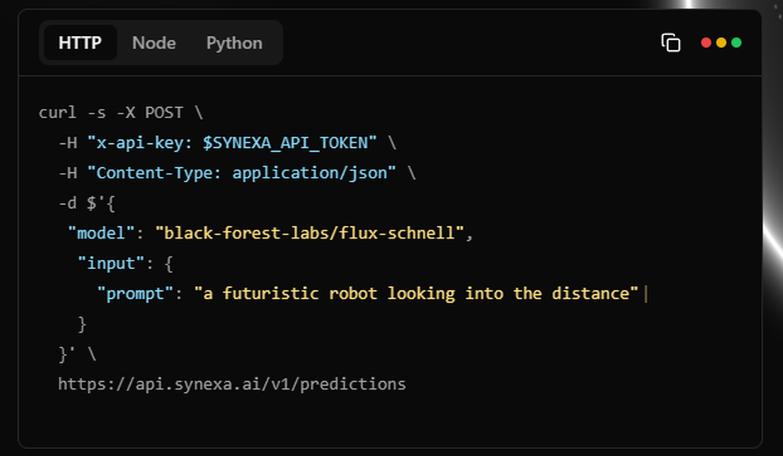Click the red window dot
The image size is (783, 456).
coord(706,43)
